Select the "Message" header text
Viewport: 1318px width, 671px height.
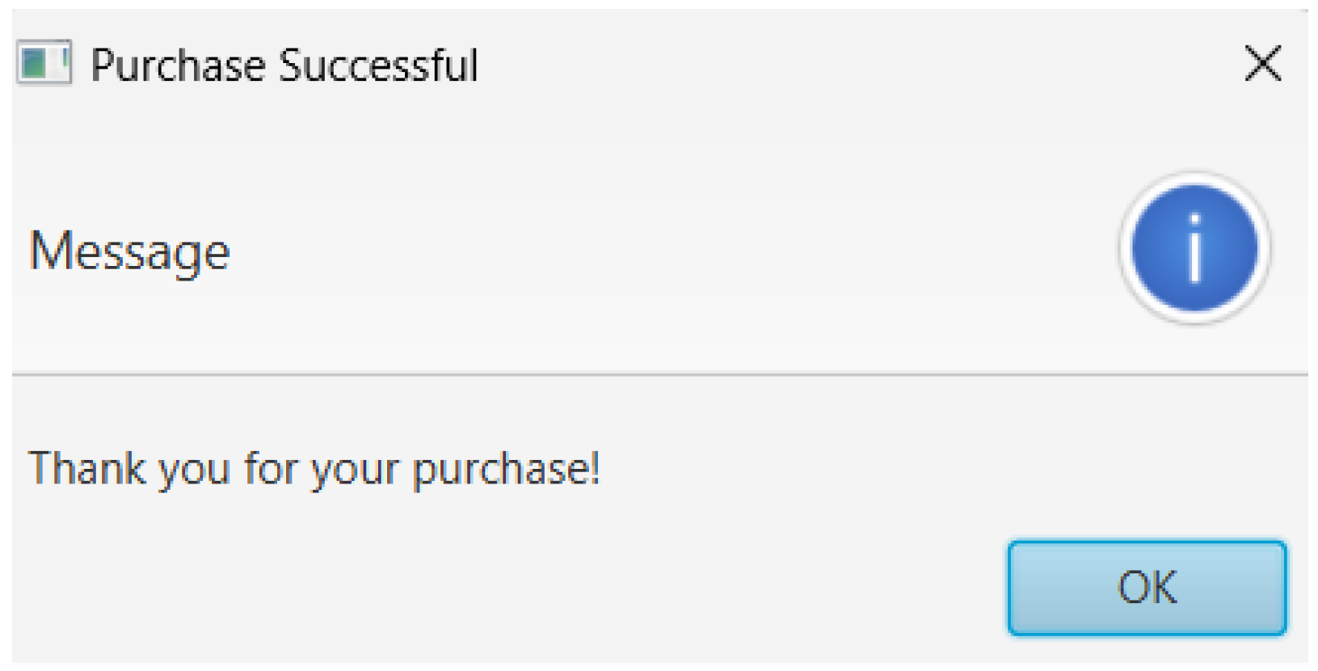129,251
